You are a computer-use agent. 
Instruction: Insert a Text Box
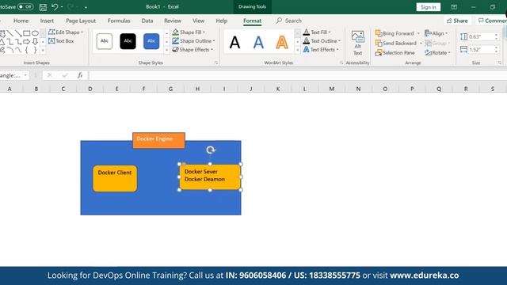coord(61,41)
